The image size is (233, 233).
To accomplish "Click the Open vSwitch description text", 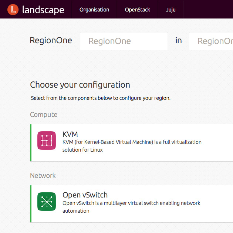I will pyautogui.click(x=131, y=207).
